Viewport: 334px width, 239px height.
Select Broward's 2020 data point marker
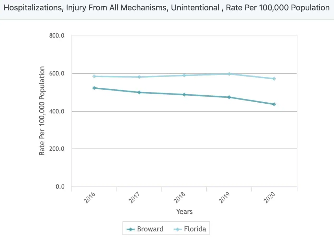274,104
